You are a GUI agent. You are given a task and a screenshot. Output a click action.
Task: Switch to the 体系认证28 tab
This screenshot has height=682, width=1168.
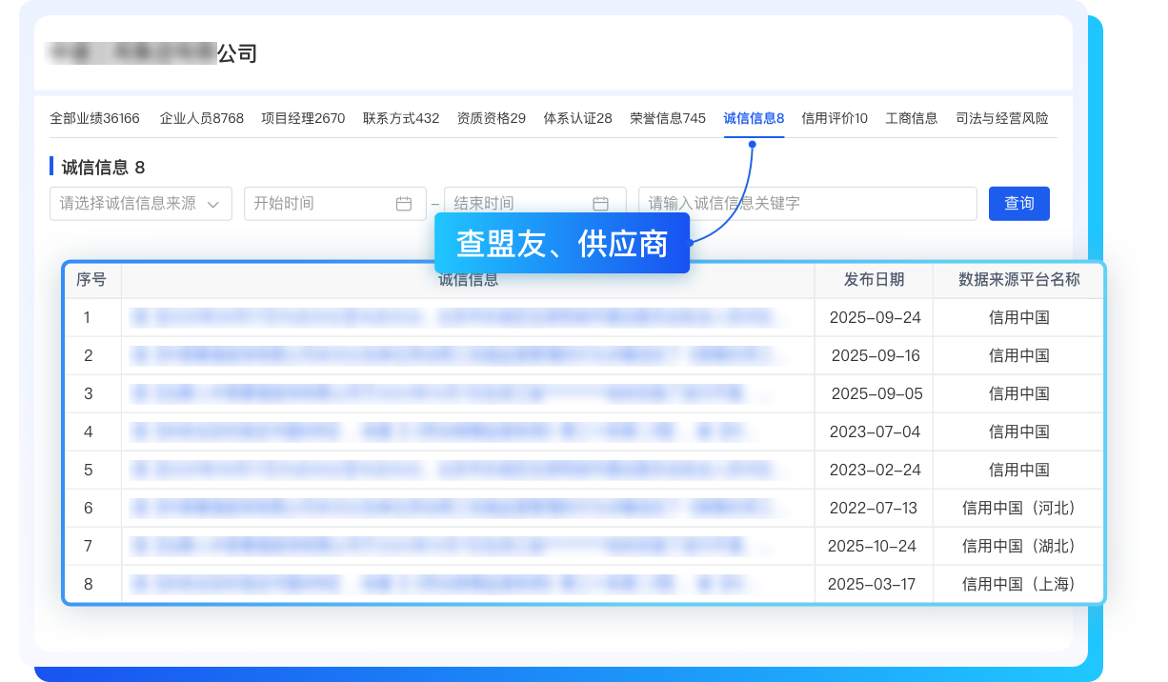(577, 119)
